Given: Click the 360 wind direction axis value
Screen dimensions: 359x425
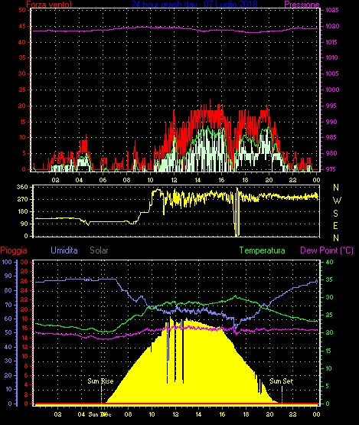Looking at the screenshot, I should click(x=22, y=187).
